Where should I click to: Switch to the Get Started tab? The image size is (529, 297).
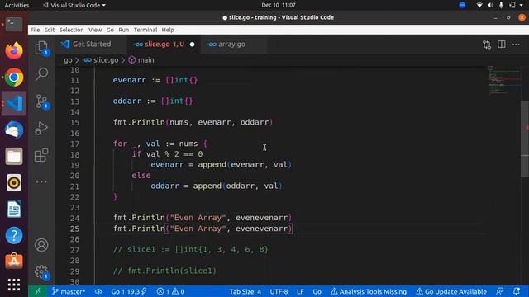(x=92, y=44)
